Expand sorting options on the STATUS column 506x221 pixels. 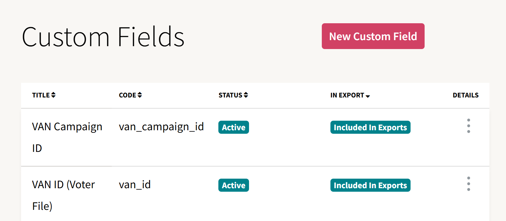tap(245, 95)
